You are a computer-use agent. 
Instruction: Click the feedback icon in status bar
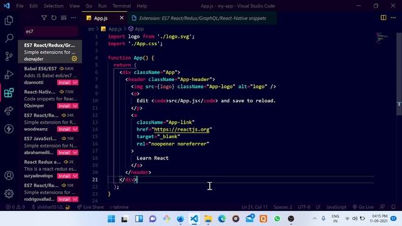(x=383, y=207)
